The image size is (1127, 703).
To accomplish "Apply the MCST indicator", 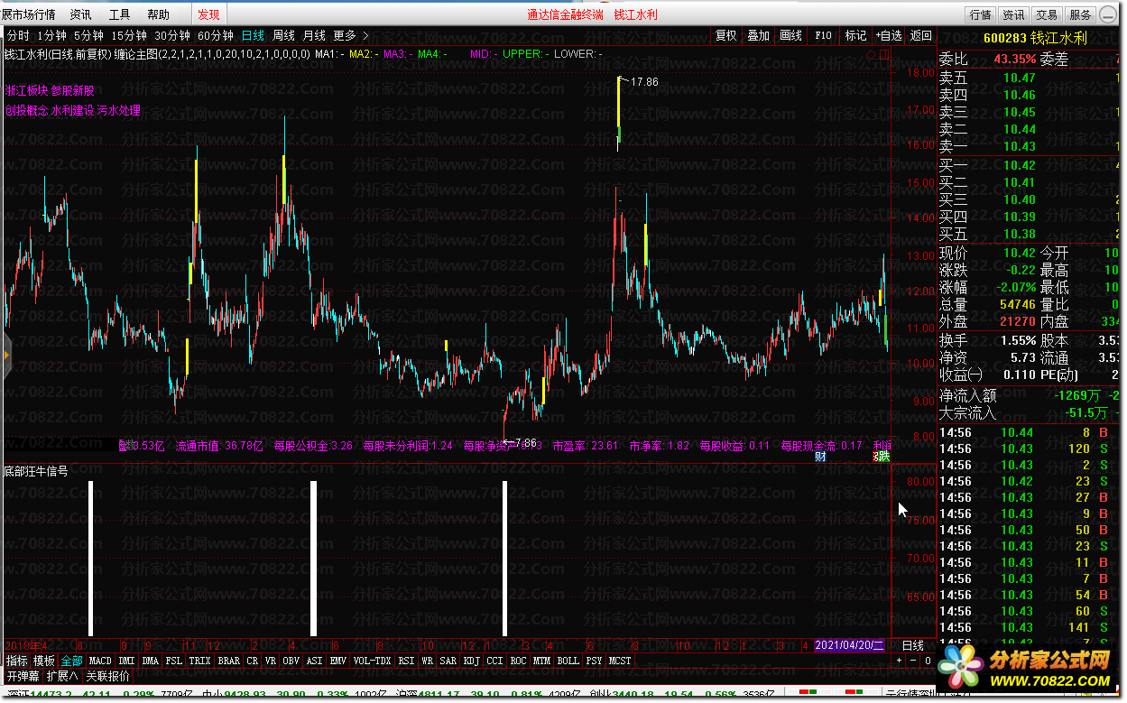I will tap(620, 661).
